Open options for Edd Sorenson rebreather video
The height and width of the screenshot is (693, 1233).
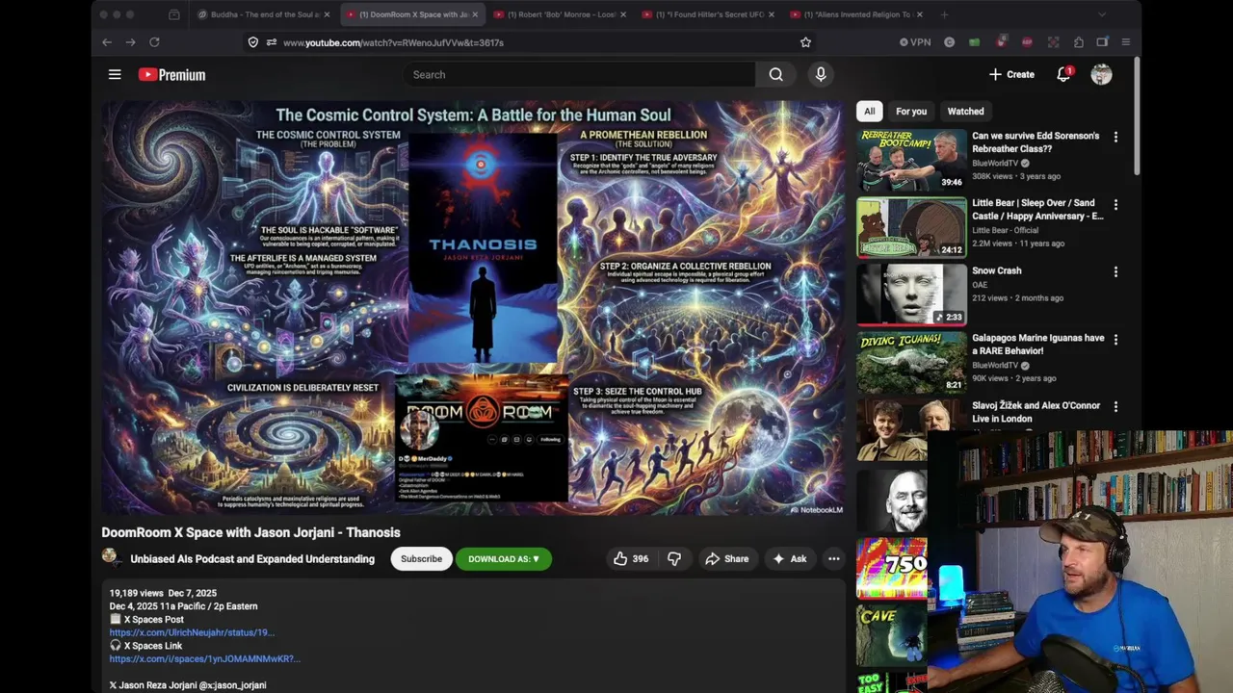(x=1115, y=138)
